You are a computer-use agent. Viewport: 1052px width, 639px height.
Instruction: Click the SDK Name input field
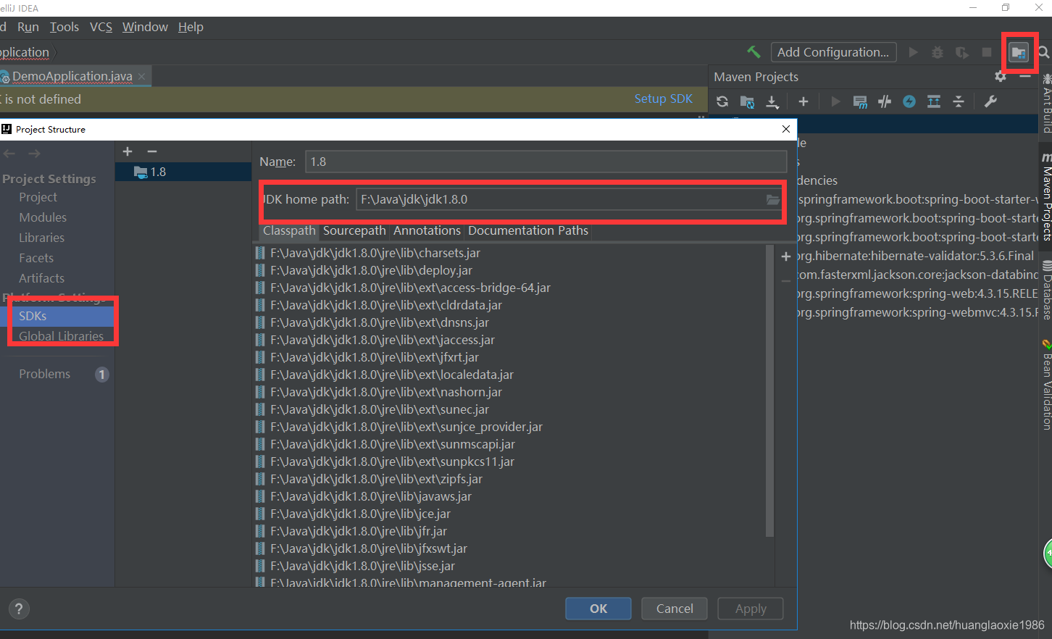(x=546, y=162)
